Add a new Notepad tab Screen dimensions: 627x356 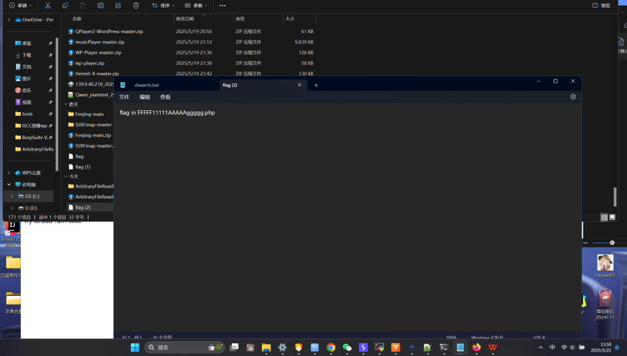pos(317,85)
